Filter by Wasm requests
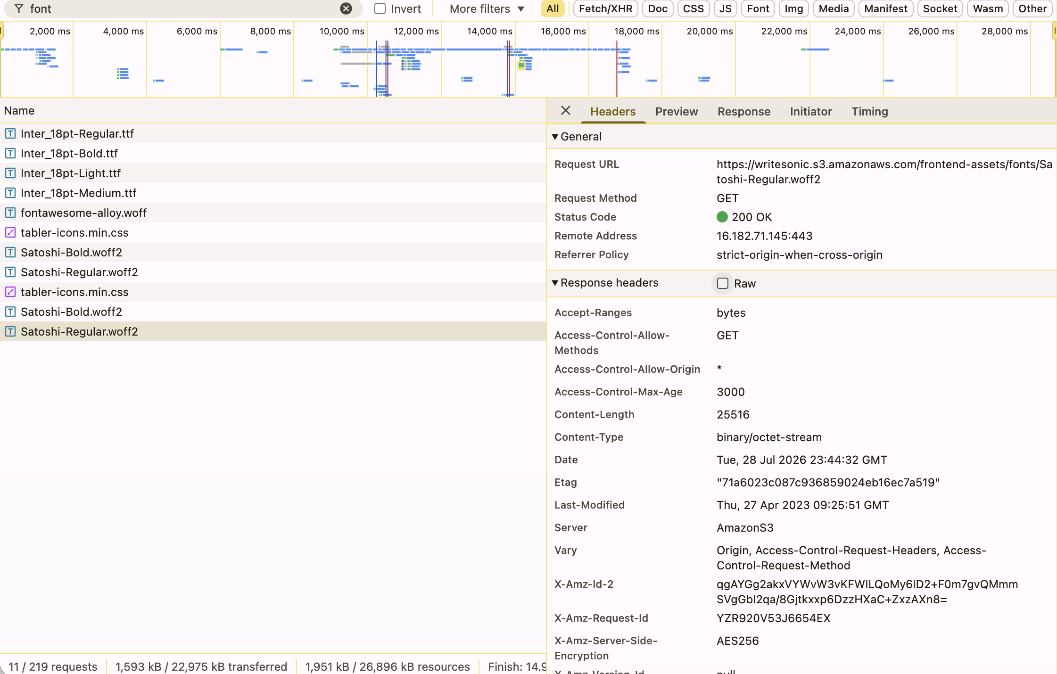Viewport: 1057px width, 674px height. [x=988, y=8]
